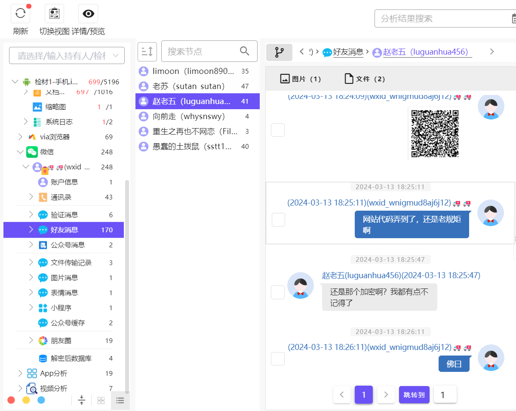Click the 公众号消息 icon
This screenshot has height=411, width=516.
tap(43, 245)
